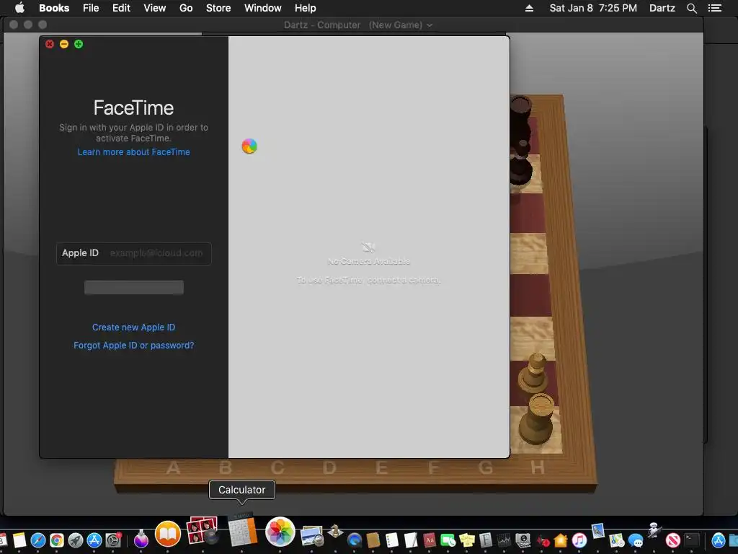Switch to Chess via Dock knight icon
The width and height of the screenshot is (738, 554).
coord(335,531)
